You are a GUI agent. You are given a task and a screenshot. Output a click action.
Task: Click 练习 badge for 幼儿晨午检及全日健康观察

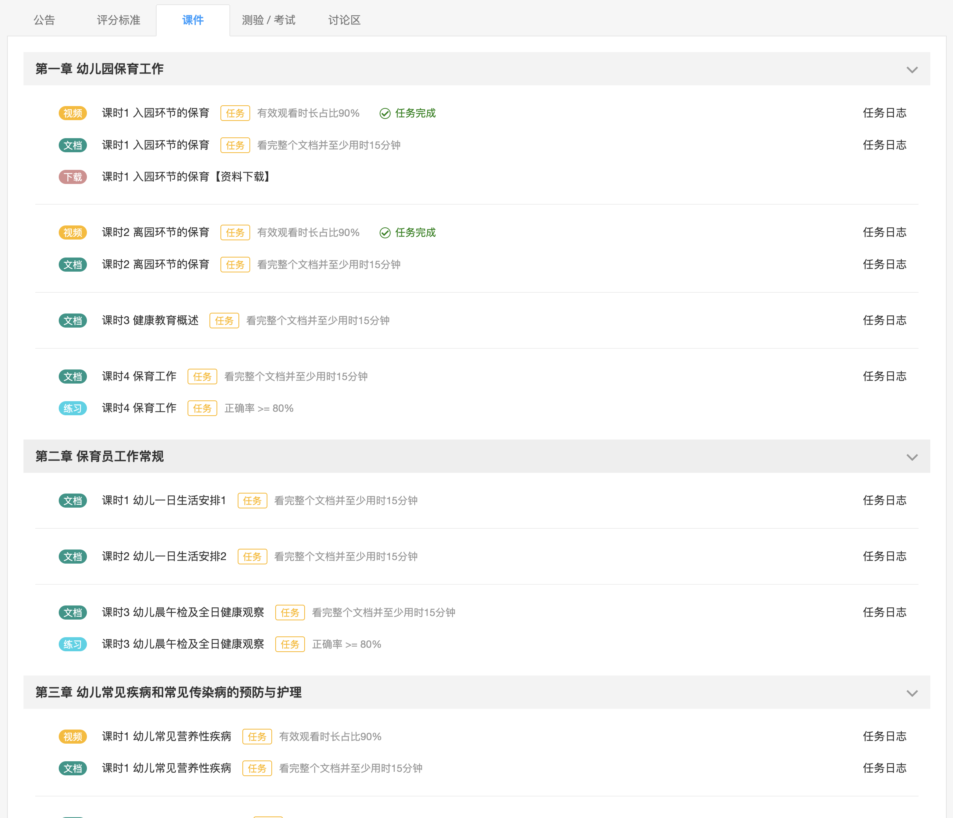point(73,644)
